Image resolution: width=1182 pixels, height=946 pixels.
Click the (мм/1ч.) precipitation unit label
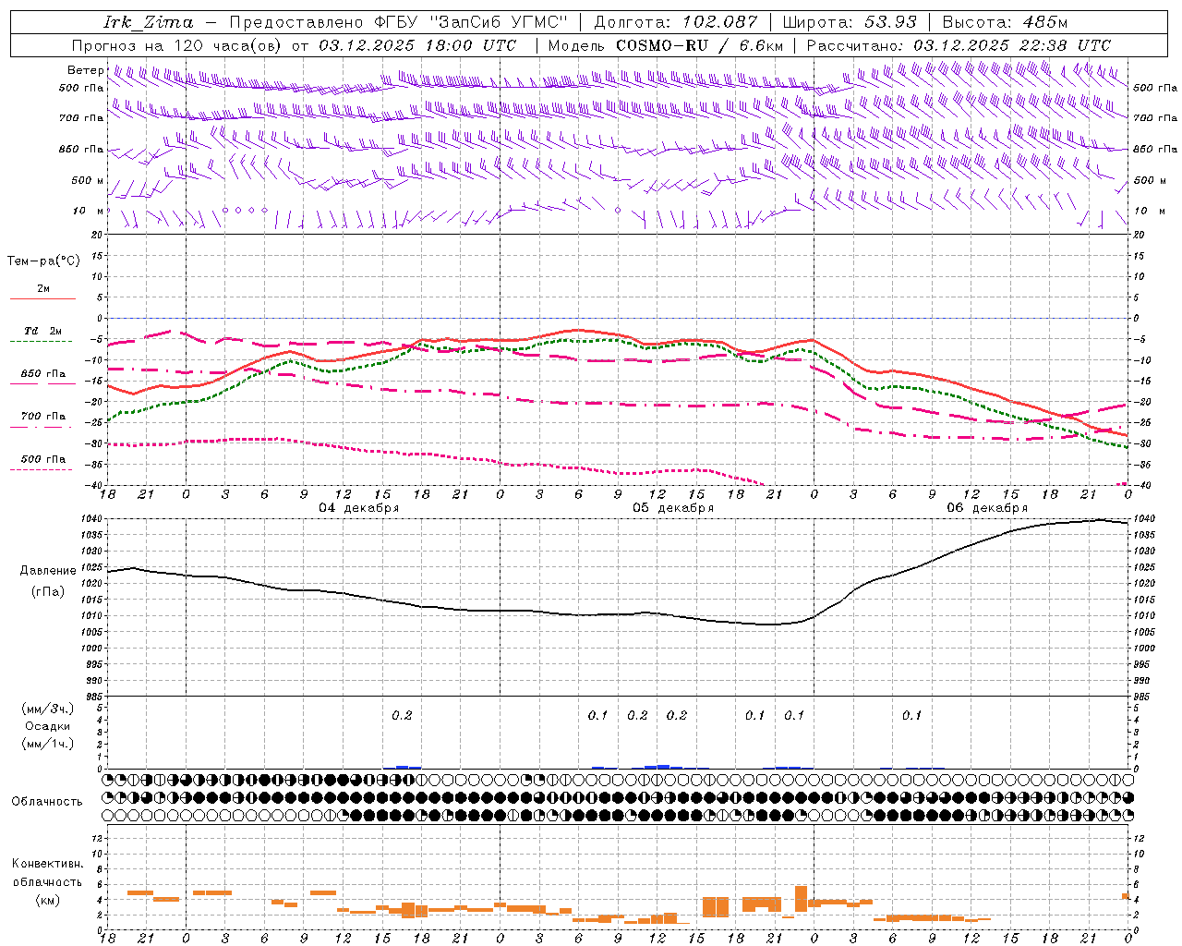tap(48, 744)
